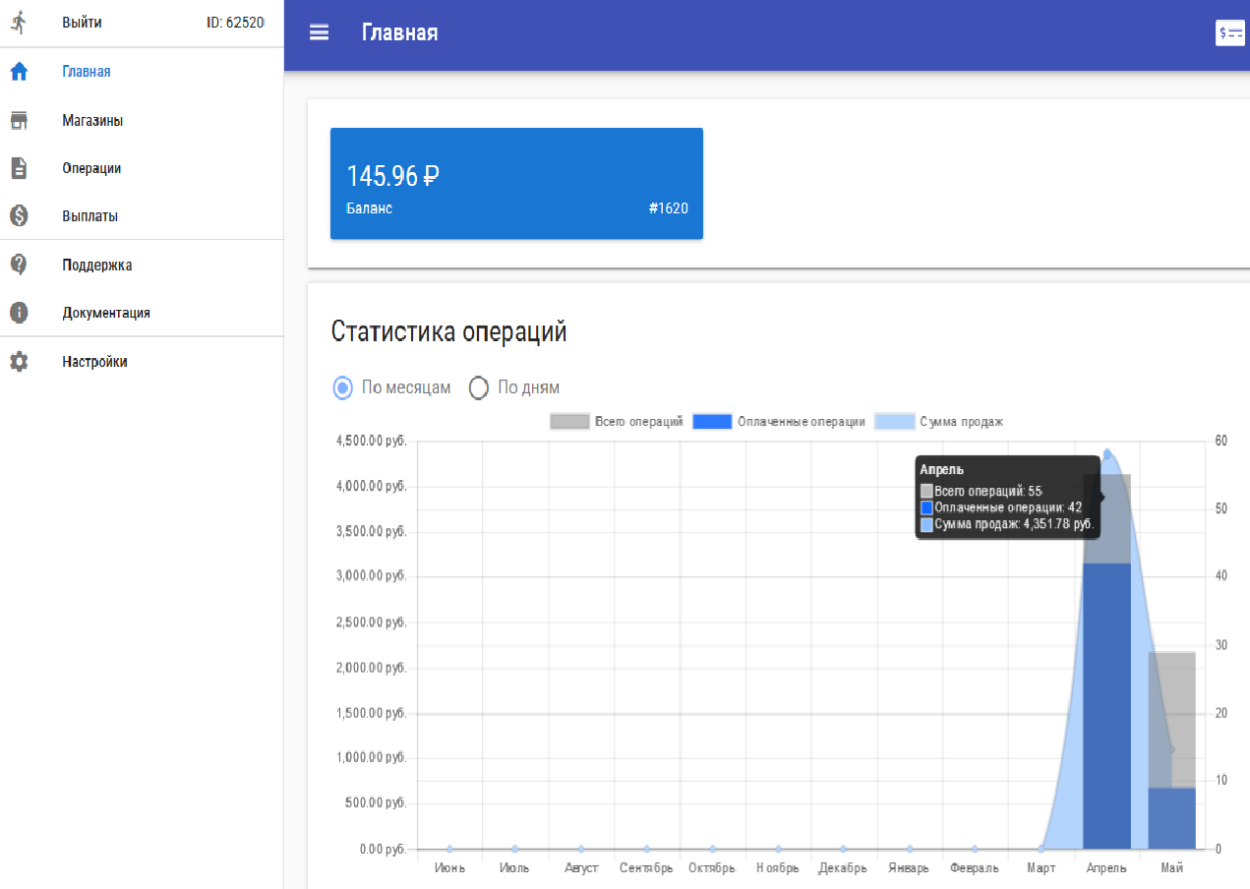Select the По месяцам radio button
Image resolution: width=1250 pixels, height=889 pixels.
pos(342,387)
